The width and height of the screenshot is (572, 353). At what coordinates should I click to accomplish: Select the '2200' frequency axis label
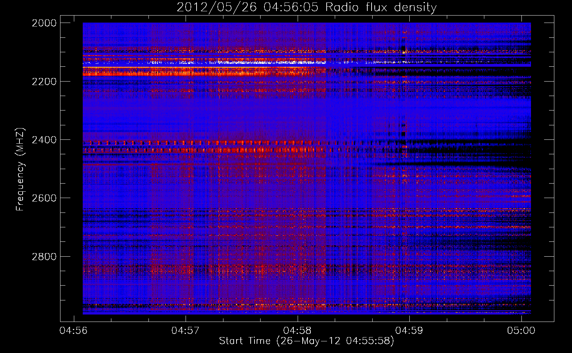(x=44, y=82)
